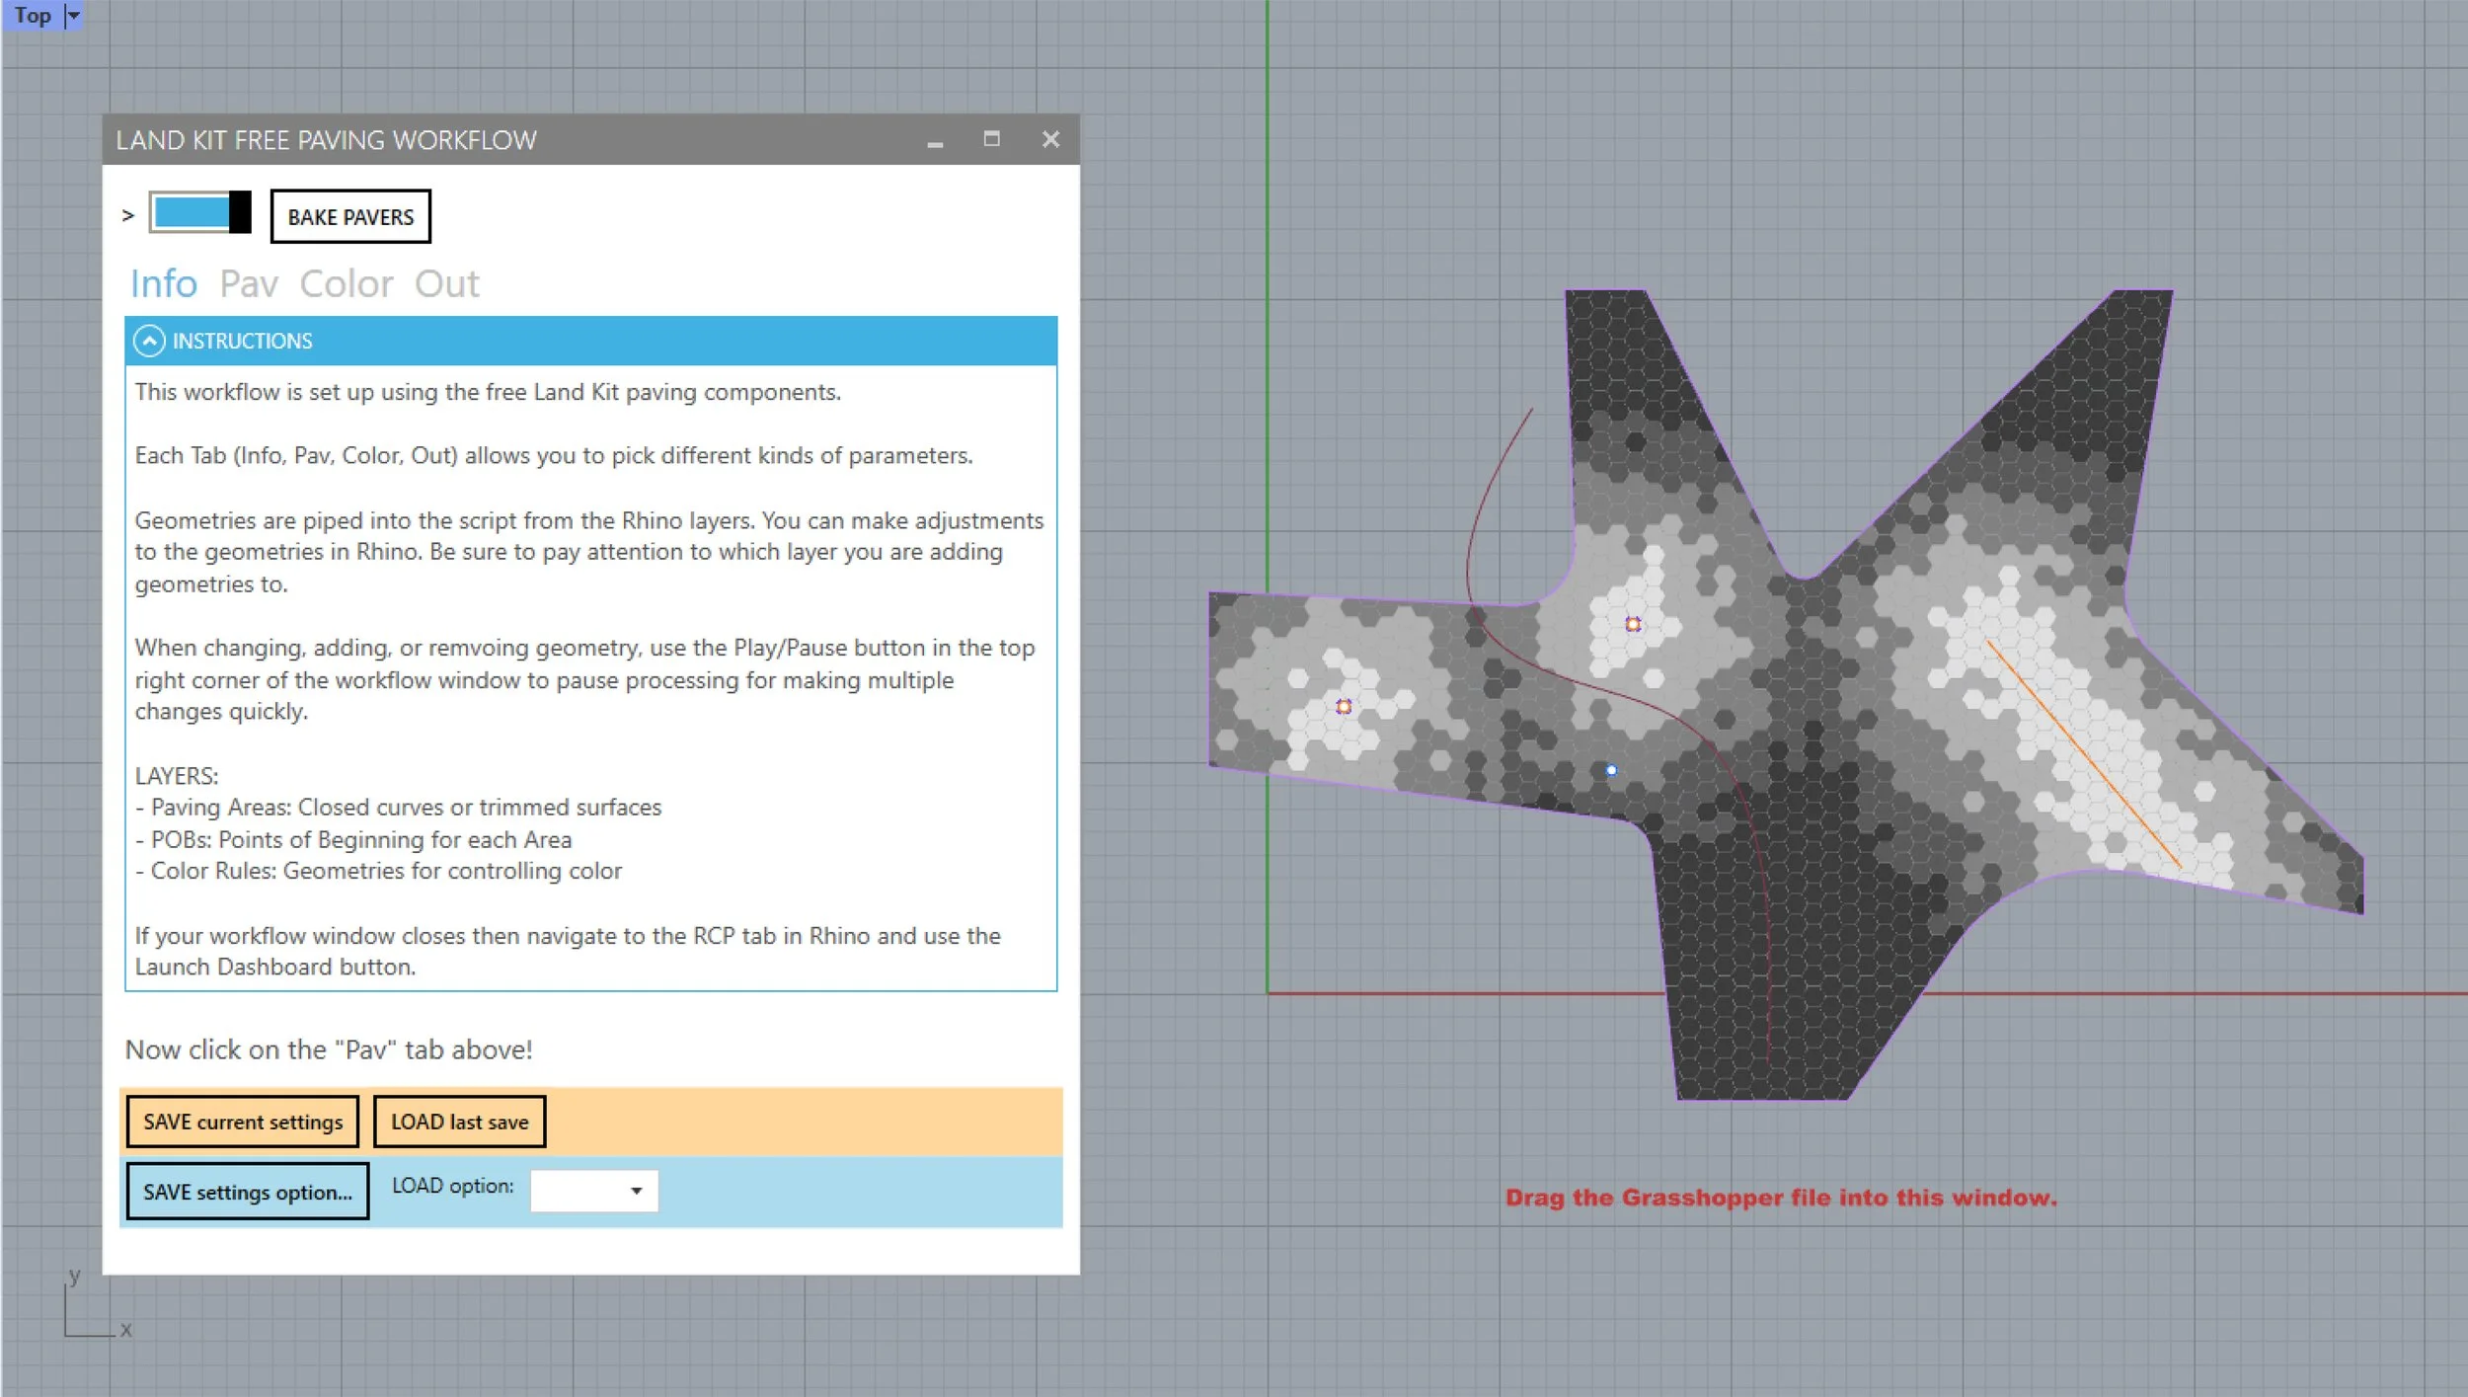The width and height of the screenshot is (2468, 1397).
Task: Collapse the INSTRUCTIONS section chevron icon
Action: click(149, 341)
